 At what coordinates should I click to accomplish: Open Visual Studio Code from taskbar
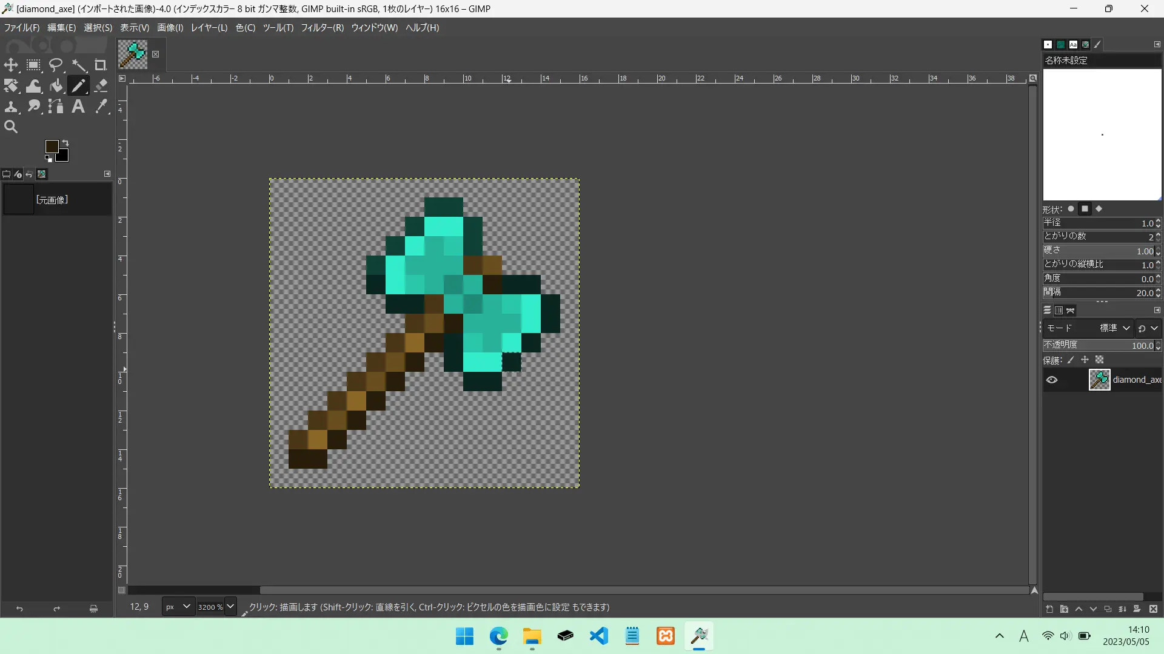click(x=598, y=636)
